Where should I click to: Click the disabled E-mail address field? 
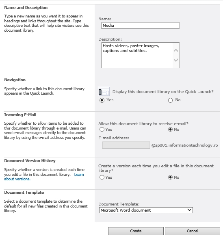click(x=126, y=145)
